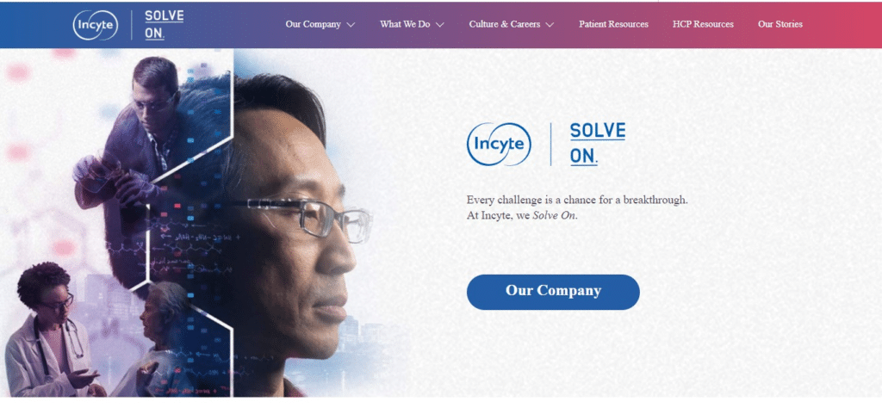Click the italic Solve On text
This screenshot has width=882, height=414.
pos(554,216)
